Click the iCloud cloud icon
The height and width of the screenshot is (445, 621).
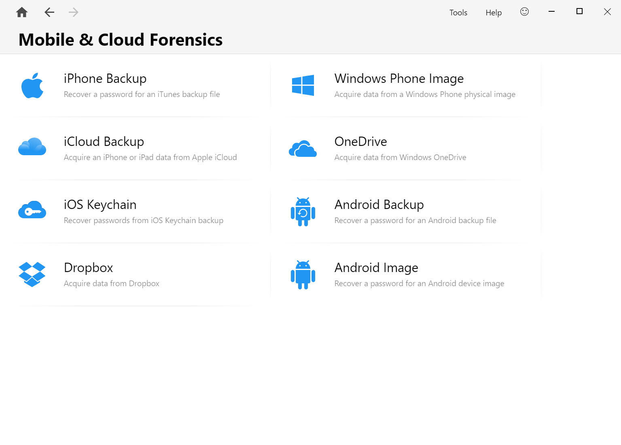pyautogui.click(x=32, y=146)
